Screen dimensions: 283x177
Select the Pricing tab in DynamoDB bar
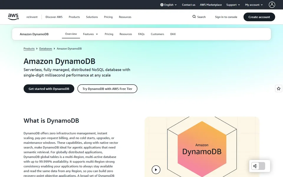[109, 34]
